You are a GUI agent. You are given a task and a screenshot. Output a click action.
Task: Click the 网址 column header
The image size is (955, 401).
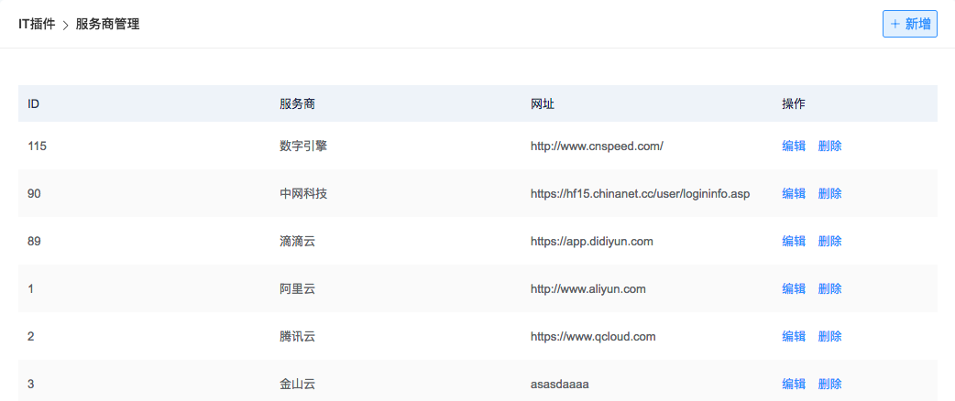pos(543,103)
